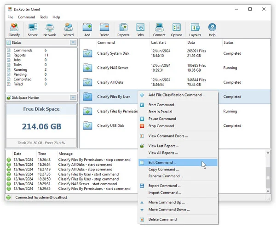Click the Last Start column header

(168, 42)
